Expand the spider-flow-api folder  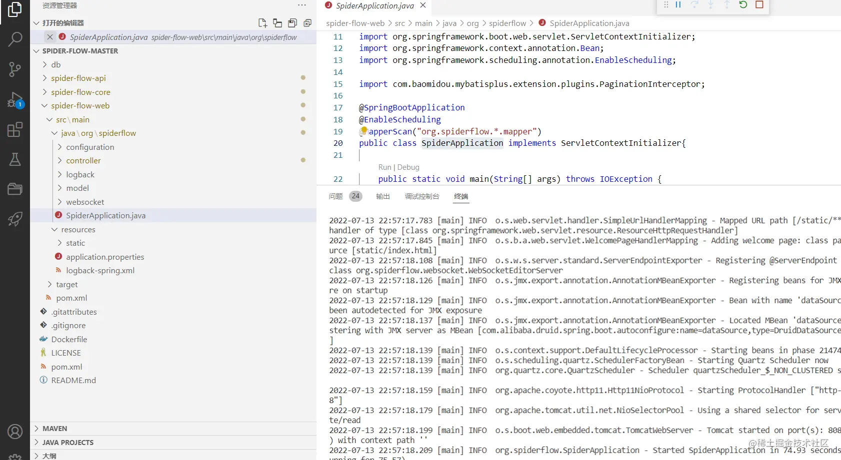point(44,78)
